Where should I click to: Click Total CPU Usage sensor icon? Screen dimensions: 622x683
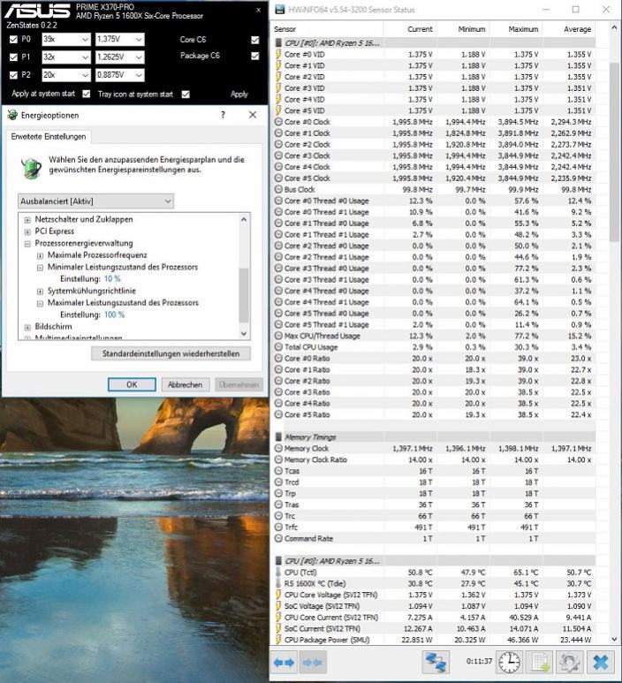point(279,347)
